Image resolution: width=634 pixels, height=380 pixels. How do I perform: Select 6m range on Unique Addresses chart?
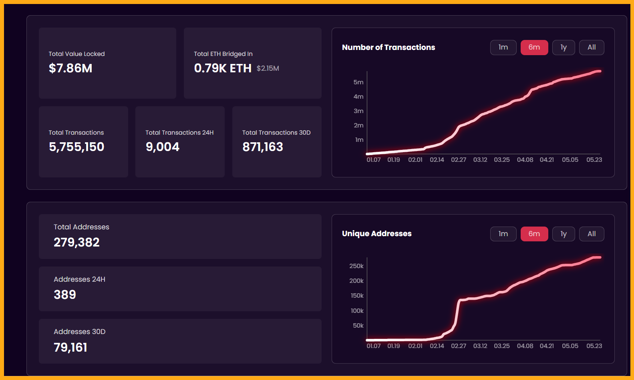(x=534, y=234)
